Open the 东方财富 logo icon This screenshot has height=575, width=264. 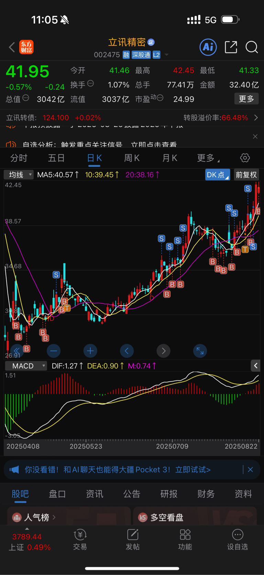pyautogui.click(x=26, y=47)
